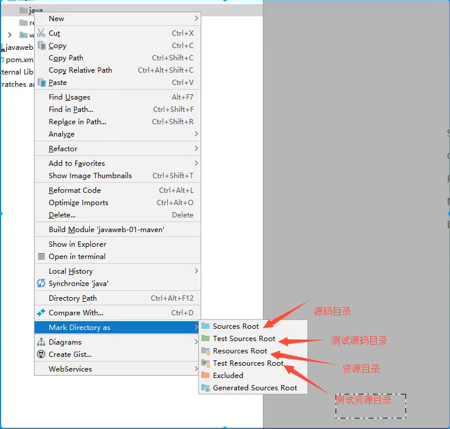Select Directory Path menu entry
The width and height of the screenshot is (450, 429).
click(117, 298)
